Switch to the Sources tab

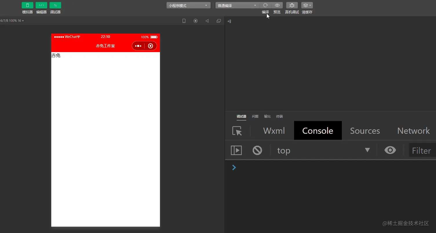tap(365, 131)
